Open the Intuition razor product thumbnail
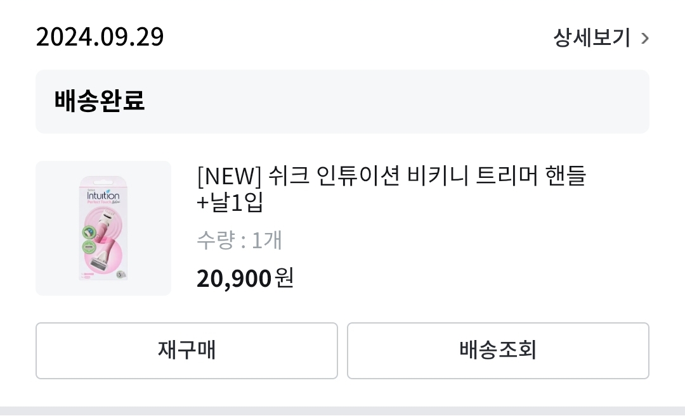Image resolution: width=685 pixels, height=416 pixels. [x=103, y=228]
